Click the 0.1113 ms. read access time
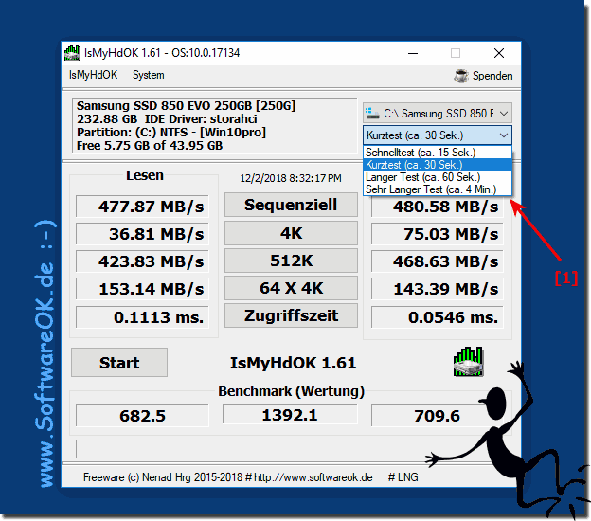 pos(142,317)
